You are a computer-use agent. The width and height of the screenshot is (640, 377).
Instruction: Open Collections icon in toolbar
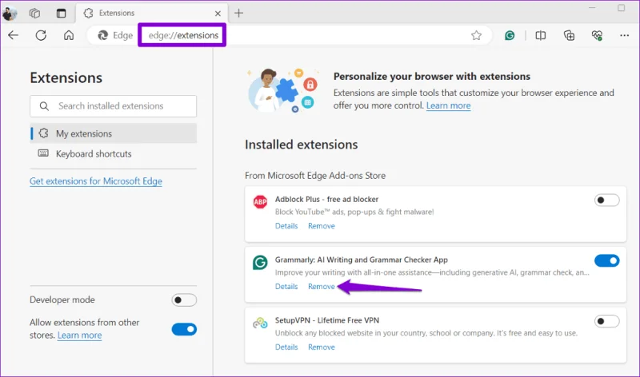coord(569,35)
